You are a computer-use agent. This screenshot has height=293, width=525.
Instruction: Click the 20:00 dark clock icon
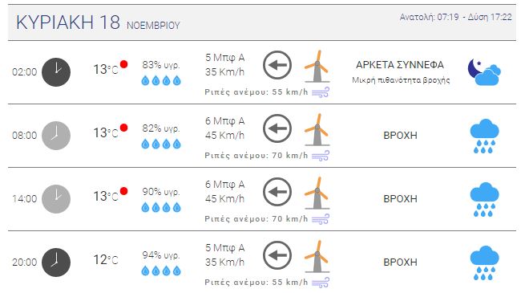pyautogui.click(x=56, y=262)
